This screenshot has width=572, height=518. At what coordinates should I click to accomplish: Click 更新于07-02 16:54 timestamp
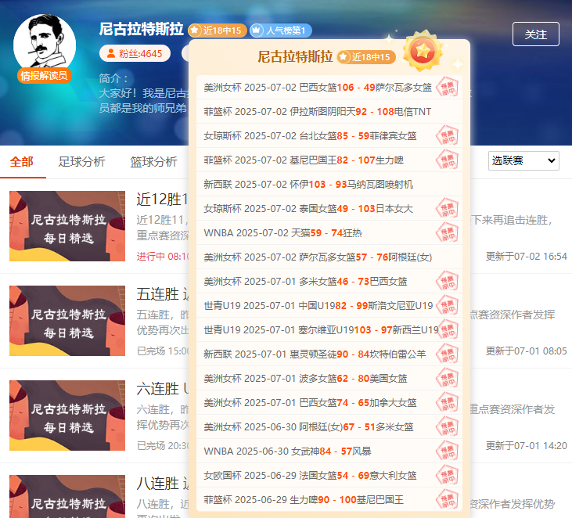(527, 257)
